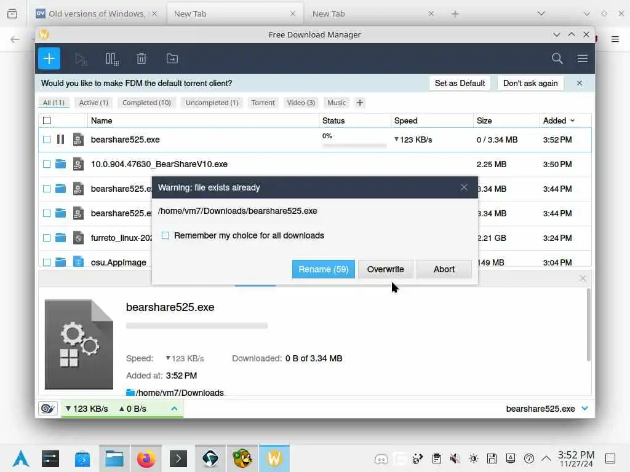Open the software store icon on the taskbar
Image resolution: width=630 pixels, height=472 pixels.
(82, 458)
